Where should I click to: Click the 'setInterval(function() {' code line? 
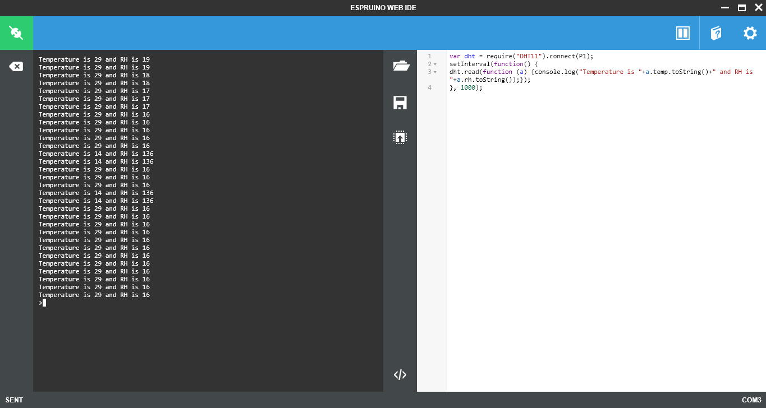(494, 64)
